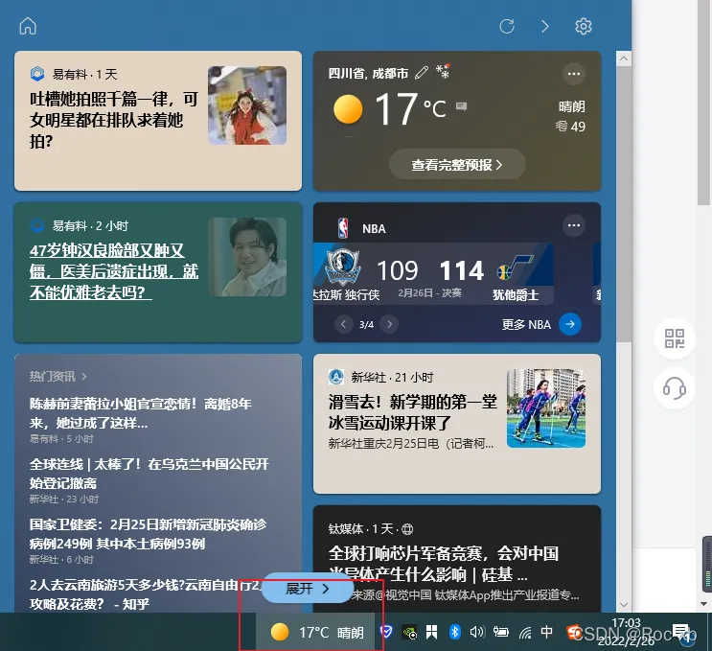Switch the input method 中 indicator
The height and width of the screenshot is (651, 712).
tap(547, 632)
